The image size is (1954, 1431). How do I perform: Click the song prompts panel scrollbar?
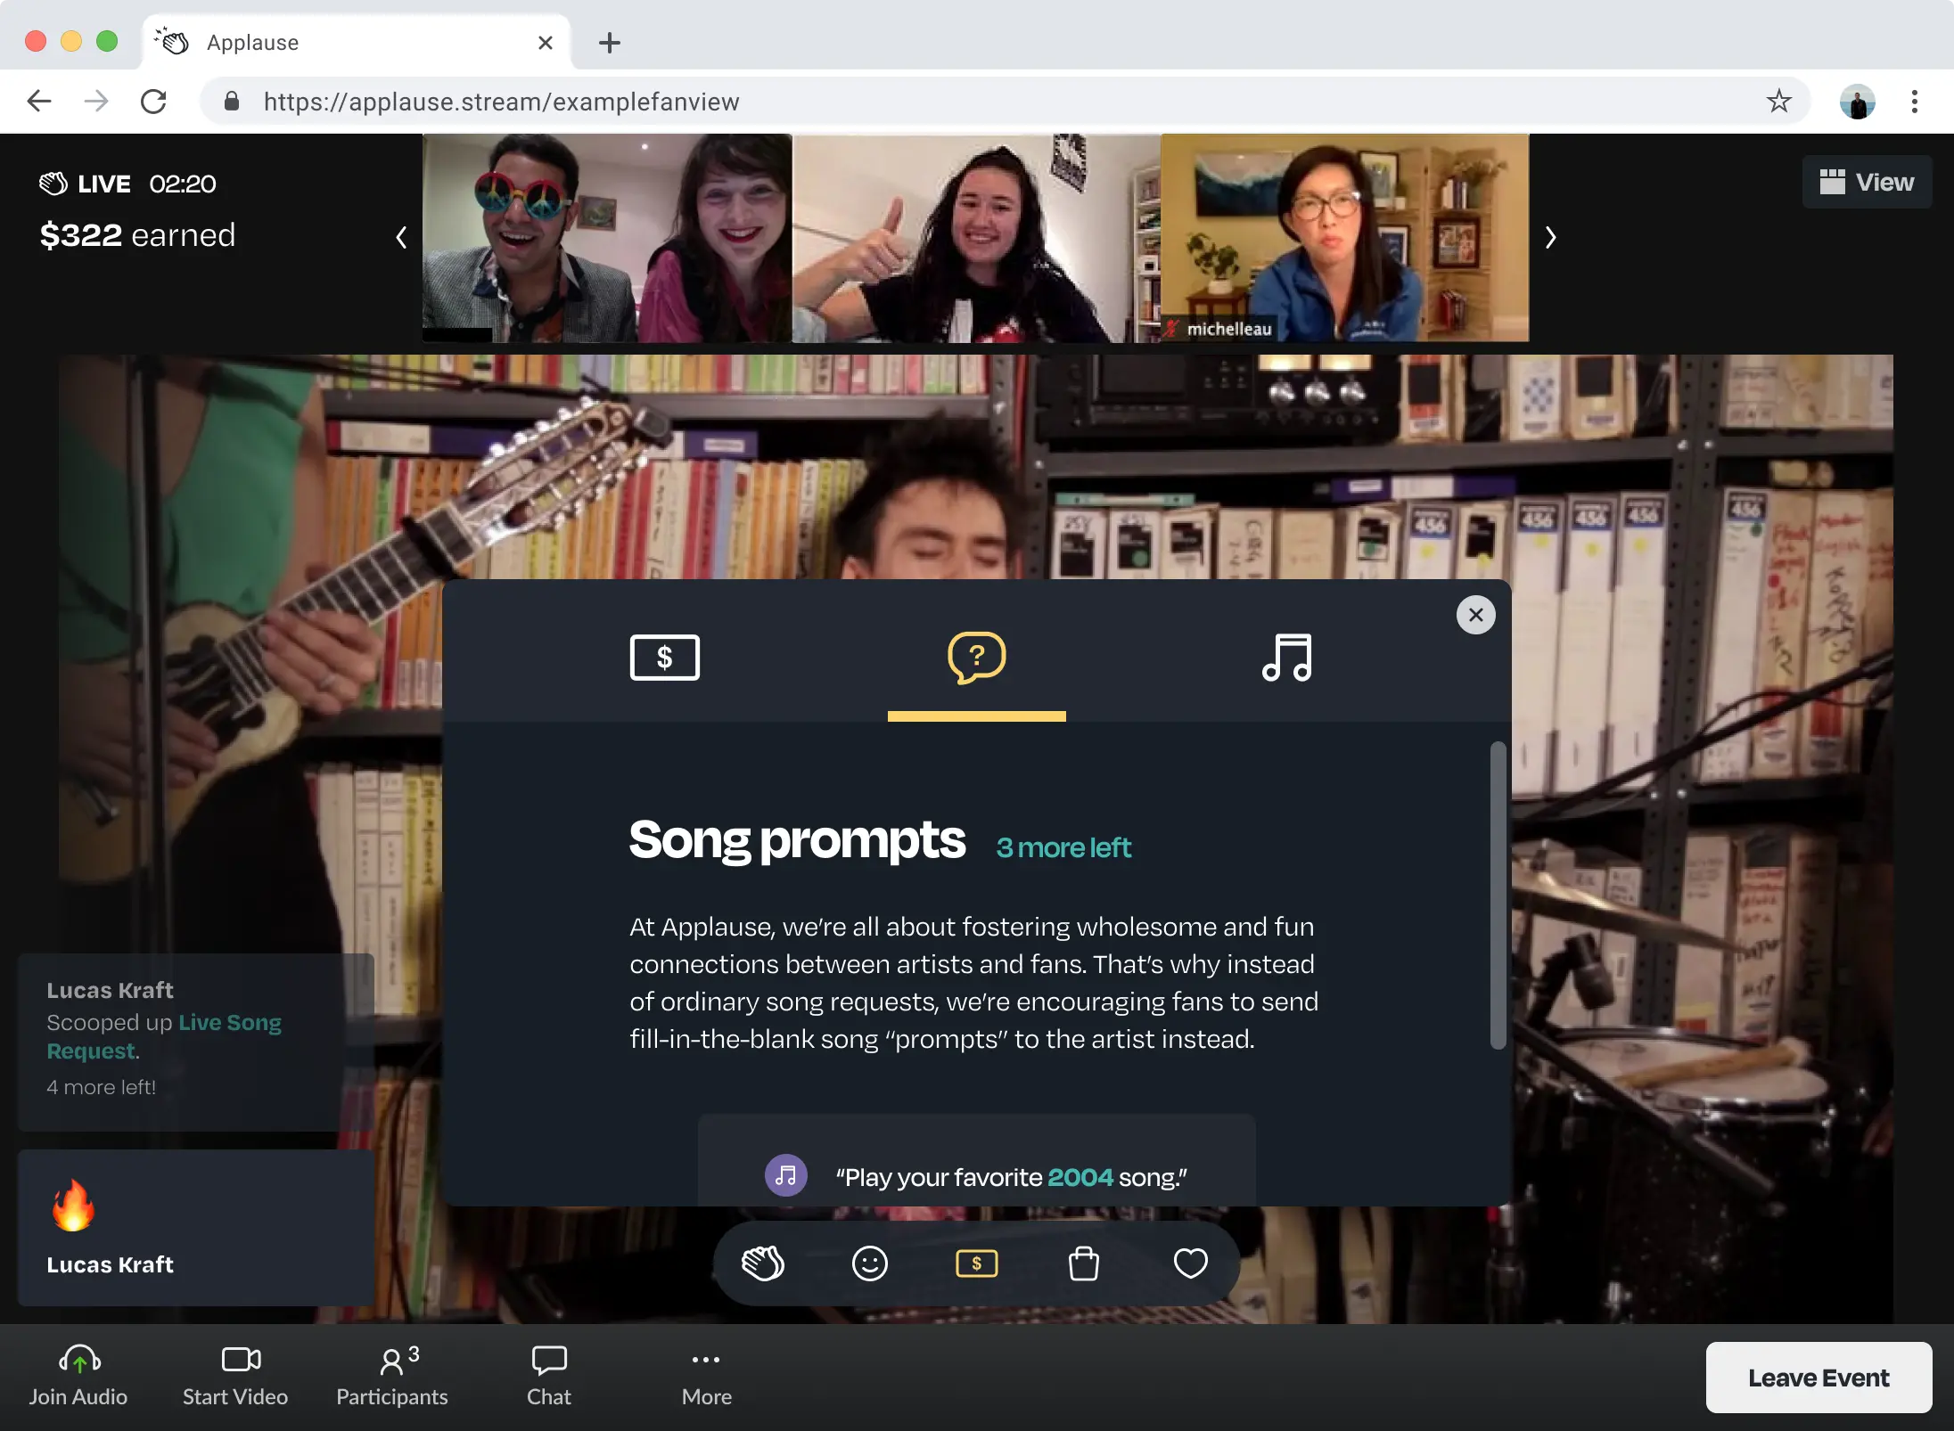[x=1498, y=895]
